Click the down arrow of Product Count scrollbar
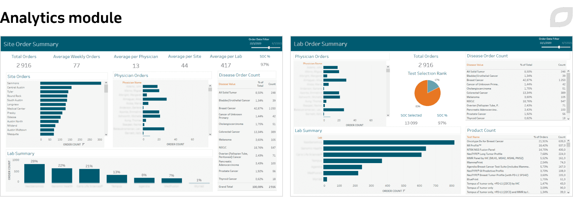This screenshot has width=573, height=197. [568, 192]
